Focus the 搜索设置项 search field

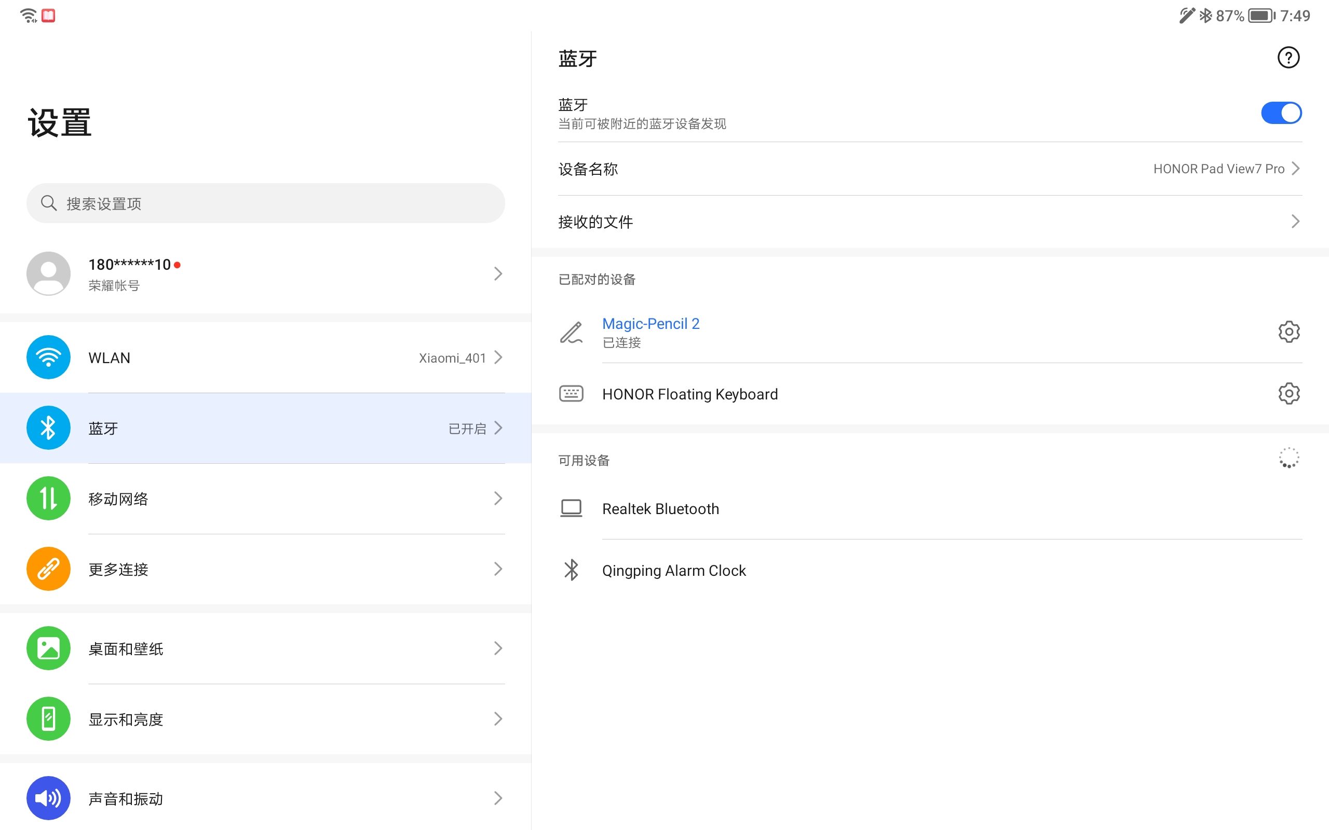click(265, 203)
